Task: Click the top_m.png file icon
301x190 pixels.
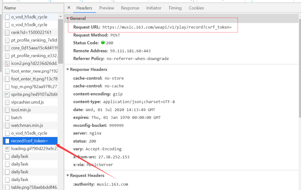Action: (x=7, y=87)
